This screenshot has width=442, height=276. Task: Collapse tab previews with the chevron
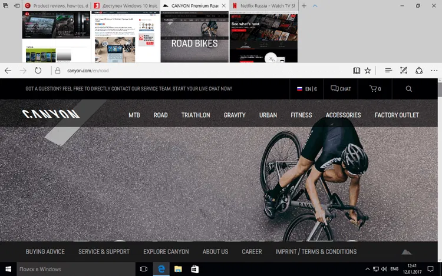coord(315,6)
